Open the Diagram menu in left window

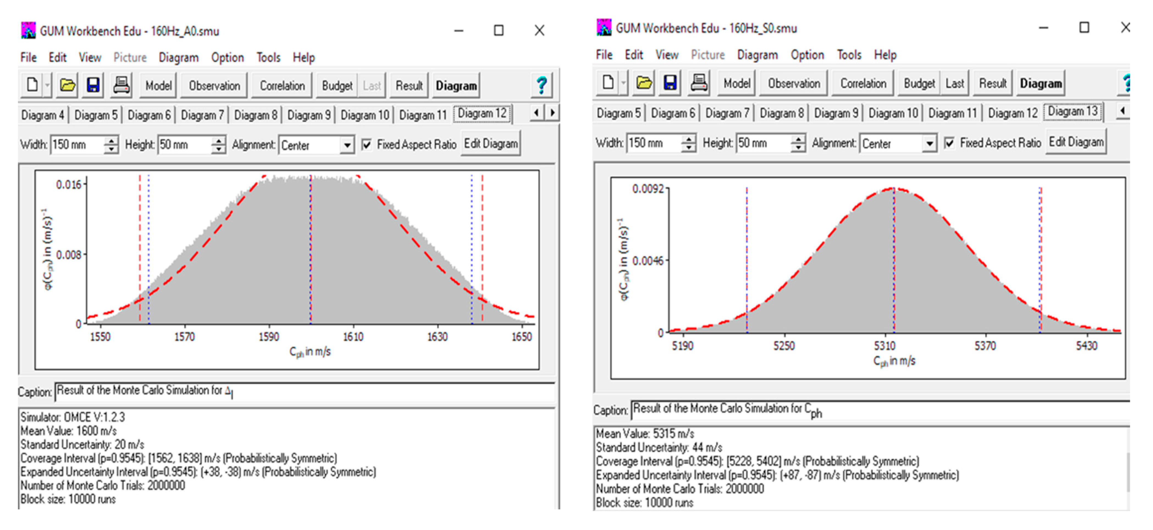tap(178, 58)
